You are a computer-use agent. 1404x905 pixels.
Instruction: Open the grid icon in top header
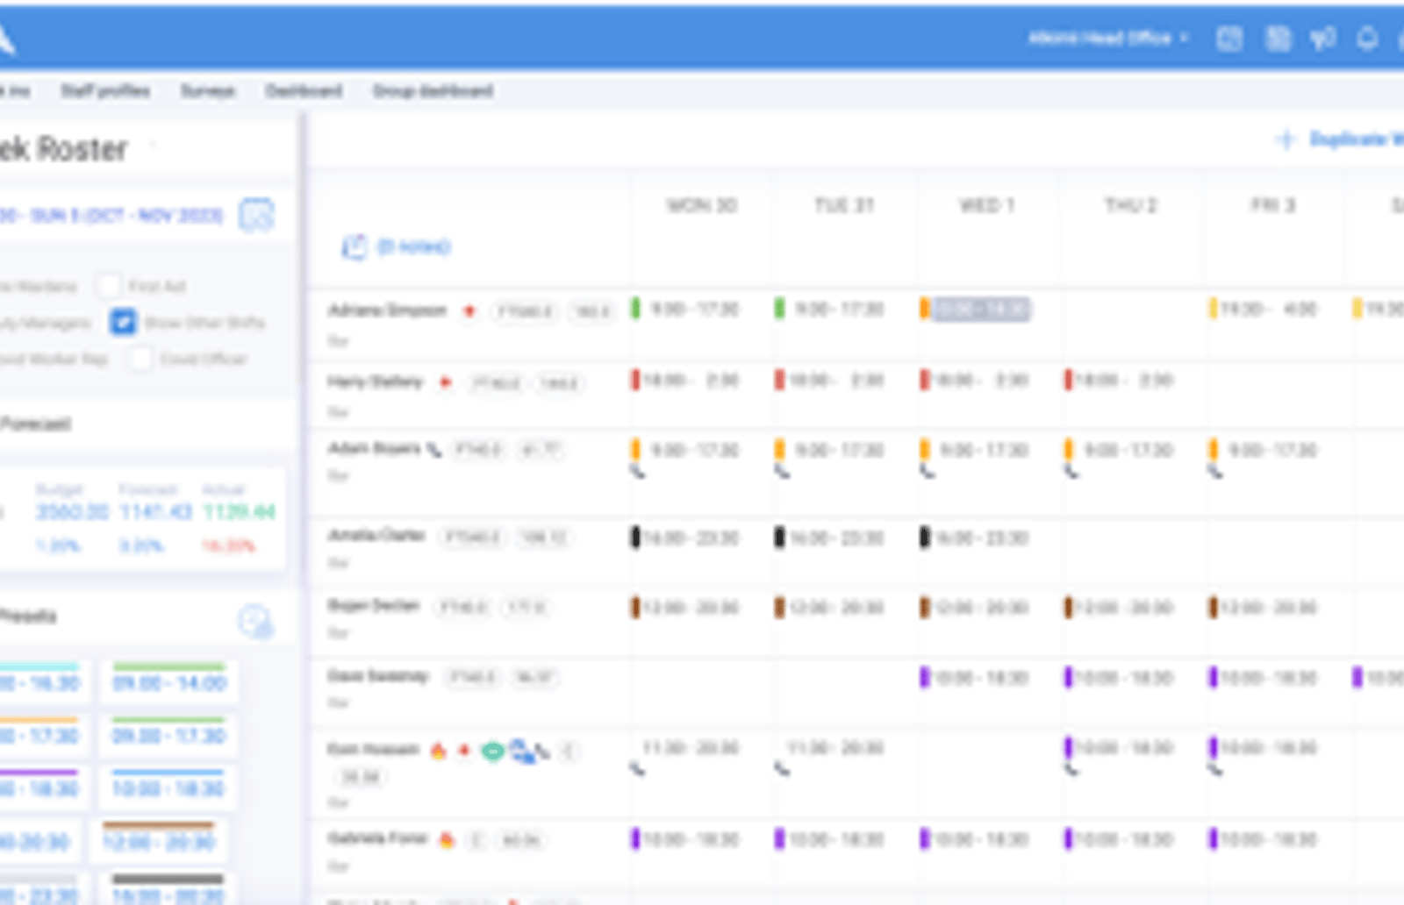click(x=1278, y=39)
